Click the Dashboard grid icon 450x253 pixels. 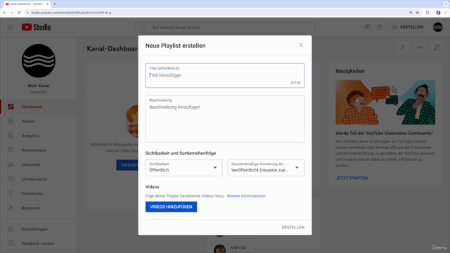pyautogui.click(x=11, y=107)
